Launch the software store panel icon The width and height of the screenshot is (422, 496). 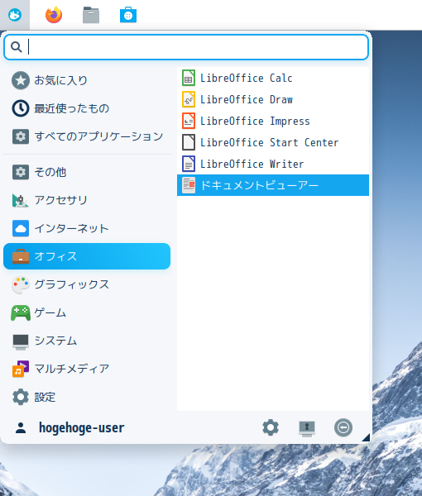point(128,15)
